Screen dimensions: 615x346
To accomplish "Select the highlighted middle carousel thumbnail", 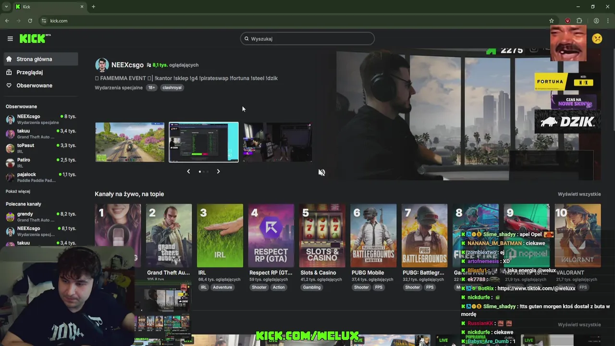I will (x=204, y=142).
